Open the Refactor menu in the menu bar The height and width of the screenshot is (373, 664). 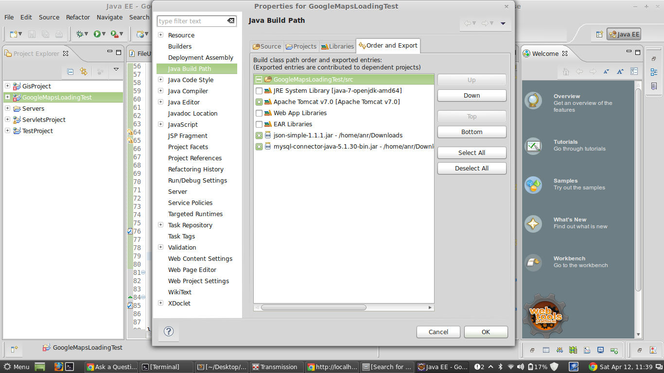[x=78, y=17]
